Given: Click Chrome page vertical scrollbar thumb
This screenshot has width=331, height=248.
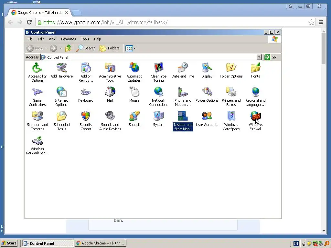Looking at the screenshot, I should pyautogui.click(x=324, y=48).
